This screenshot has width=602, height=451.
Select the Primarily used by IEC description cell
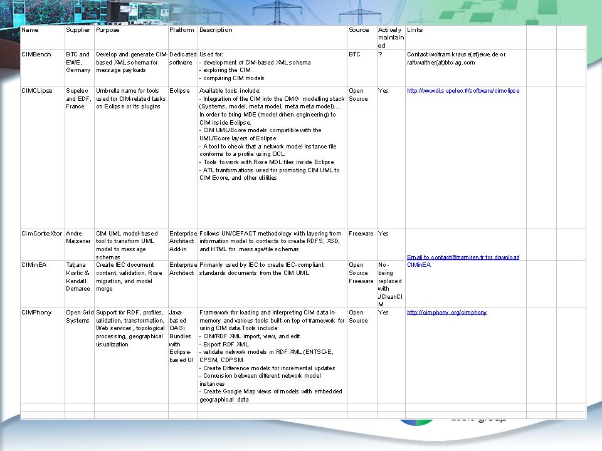click(x=273, y=284)
